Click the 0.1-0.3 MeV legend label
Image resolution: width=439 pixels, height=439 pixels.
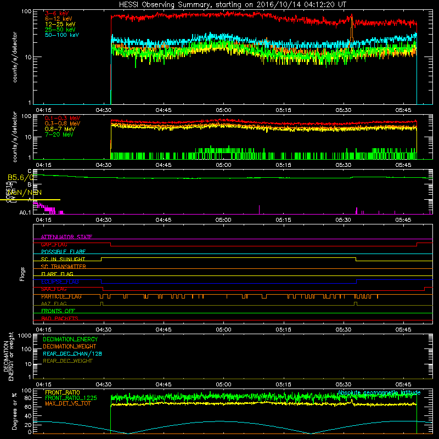pos(63,118)
